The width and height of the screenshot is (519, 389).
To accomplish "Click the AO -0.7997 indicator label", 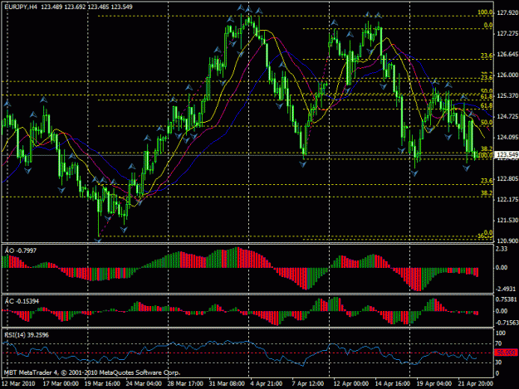I will (21, 250).
